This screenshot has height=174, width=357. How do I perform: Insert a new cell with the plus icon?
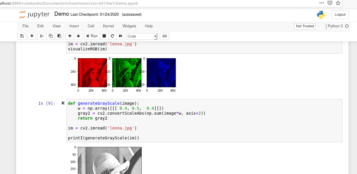click(32, 36)
